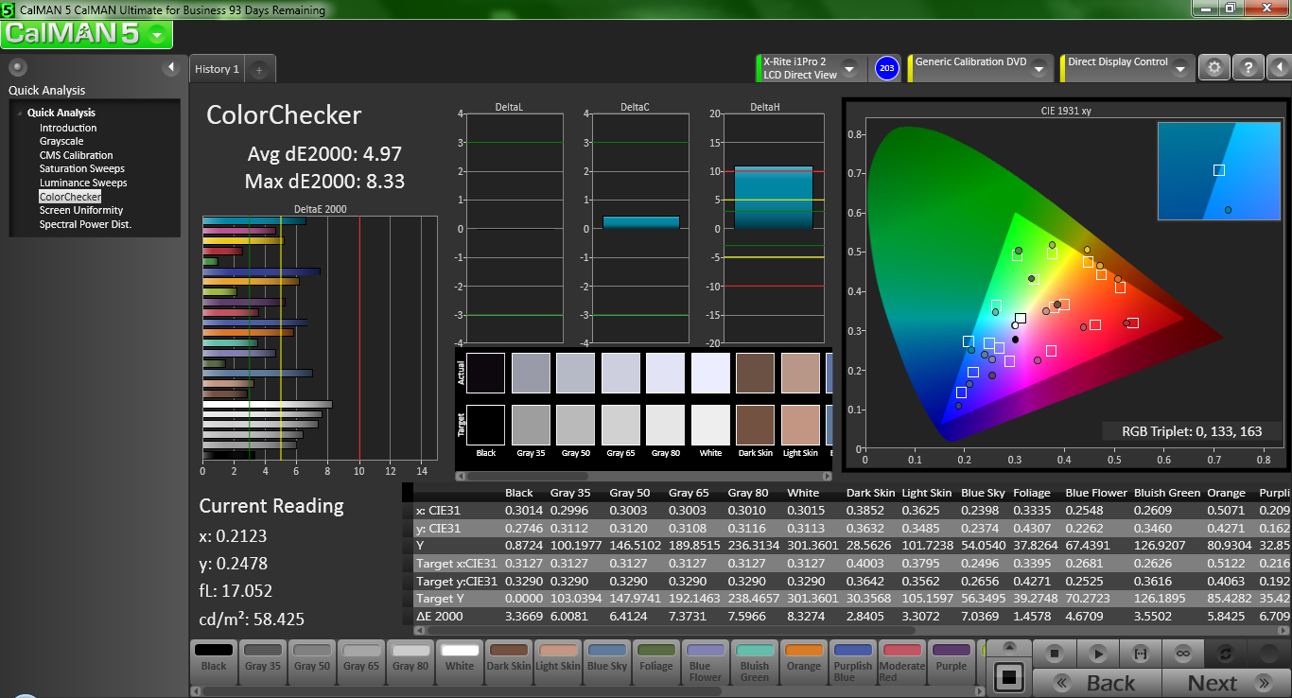The image size is (1292, 698).
Task: Open the Screen Uniformity page
Action: (x=80, y=210)
